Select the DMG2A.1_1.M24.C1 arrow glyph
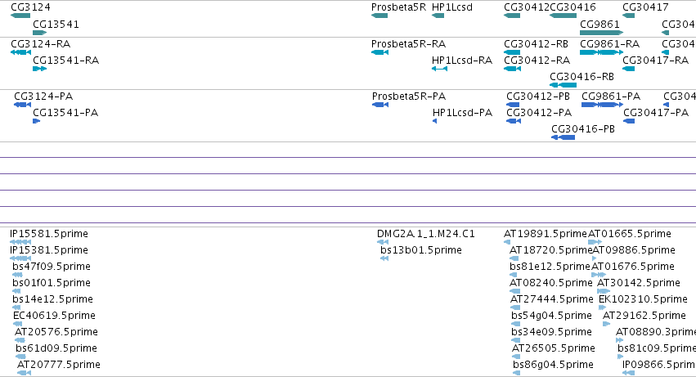Image resolution: width=696 pixels, height=377 pixels. click(x=383, y=242)
